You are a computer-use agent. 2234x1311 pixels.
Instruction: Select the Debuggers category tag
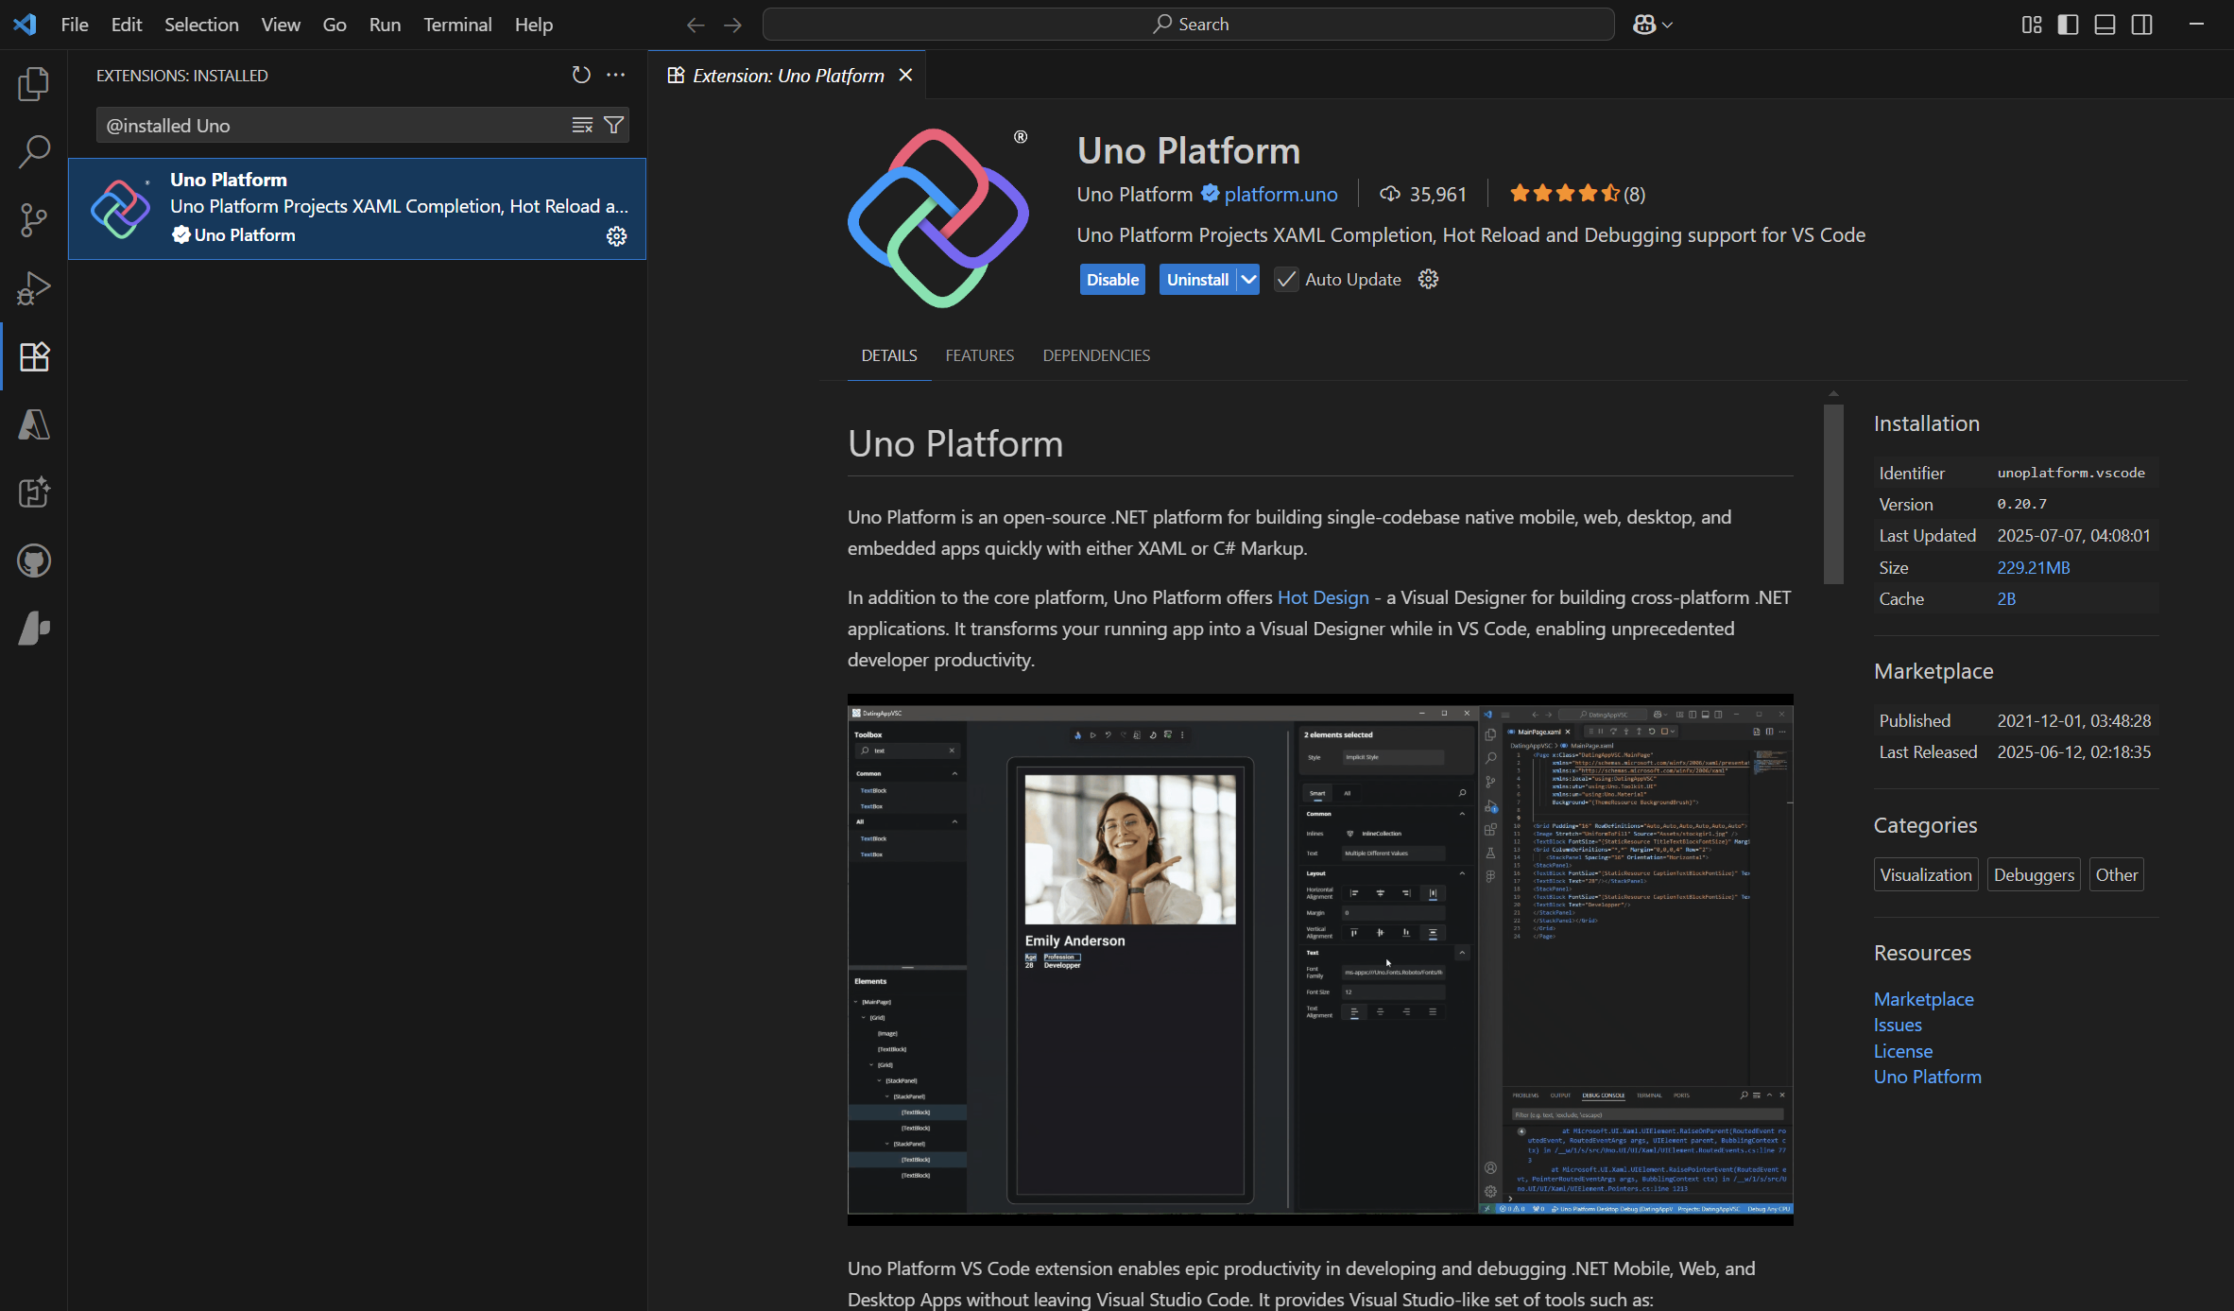(2034, 874)
